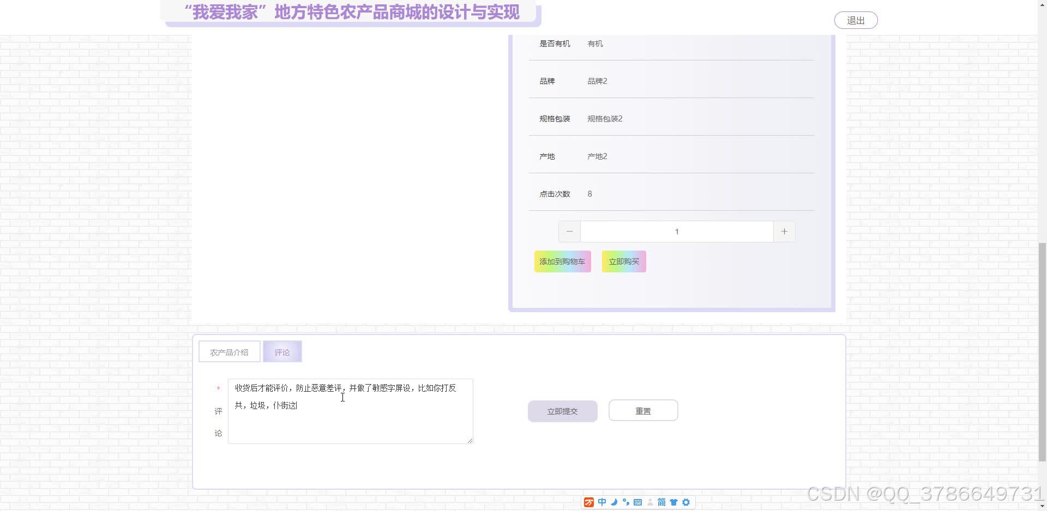Click inside the comment text area

point(350,411)
